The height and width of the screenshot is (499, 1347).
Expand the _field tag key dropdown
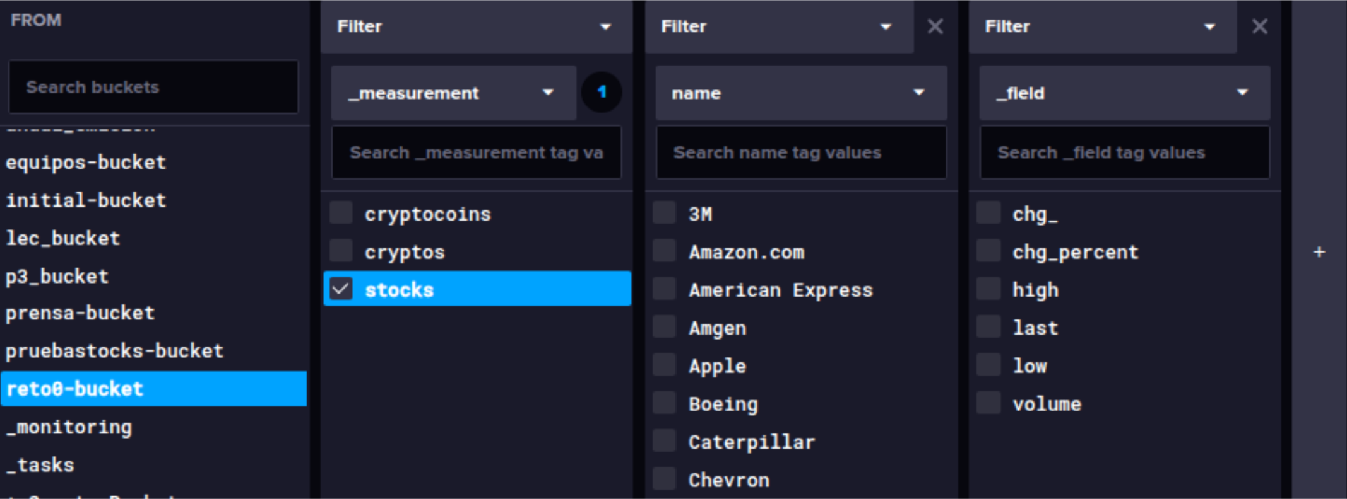tap(1124, 93)
